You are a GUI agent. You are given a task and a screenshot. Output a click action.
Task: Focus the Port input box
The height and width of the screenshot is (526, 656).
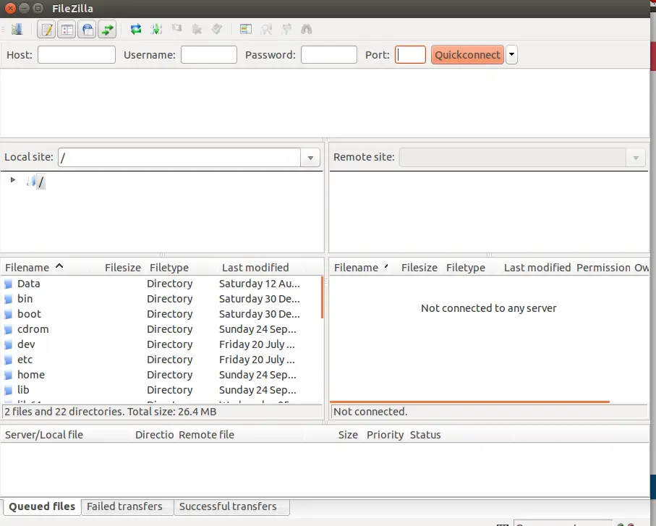(x=410, y=55)
